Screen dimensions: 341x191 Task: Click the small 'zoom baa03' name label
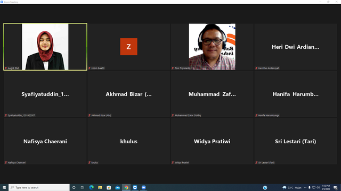click(x=98, y=68)
